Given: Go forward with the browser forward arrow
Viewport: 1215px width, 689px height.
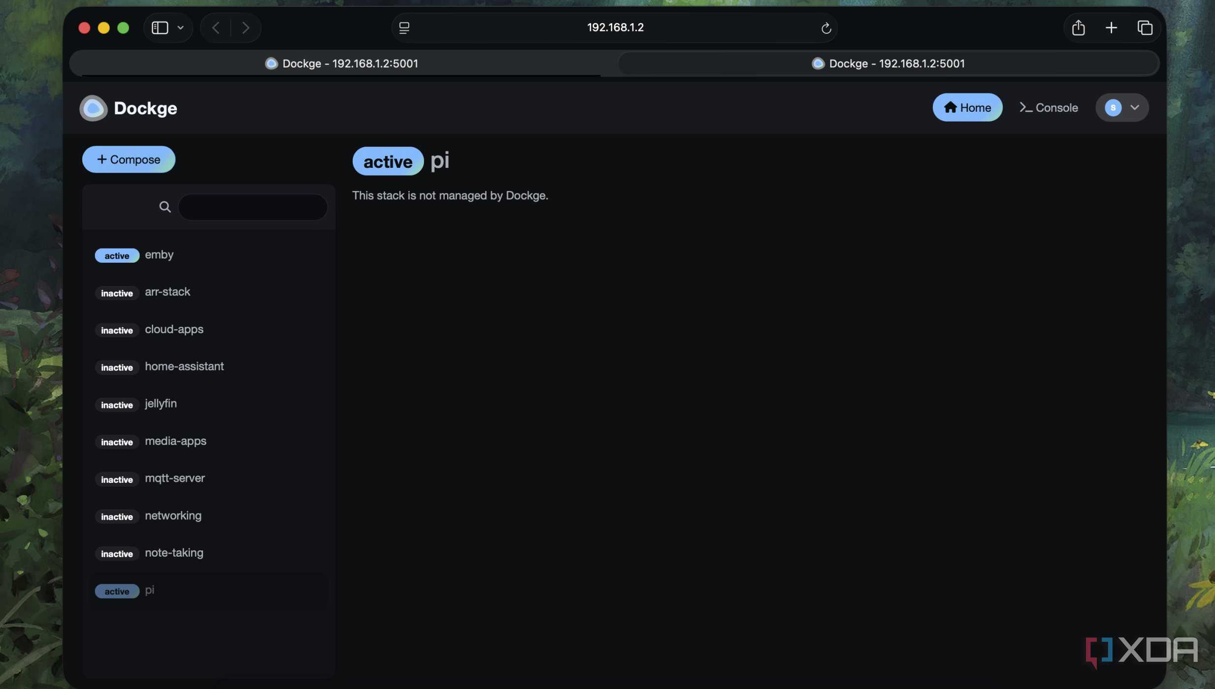Looking at the screenshot, I should (x=245, y=28).
